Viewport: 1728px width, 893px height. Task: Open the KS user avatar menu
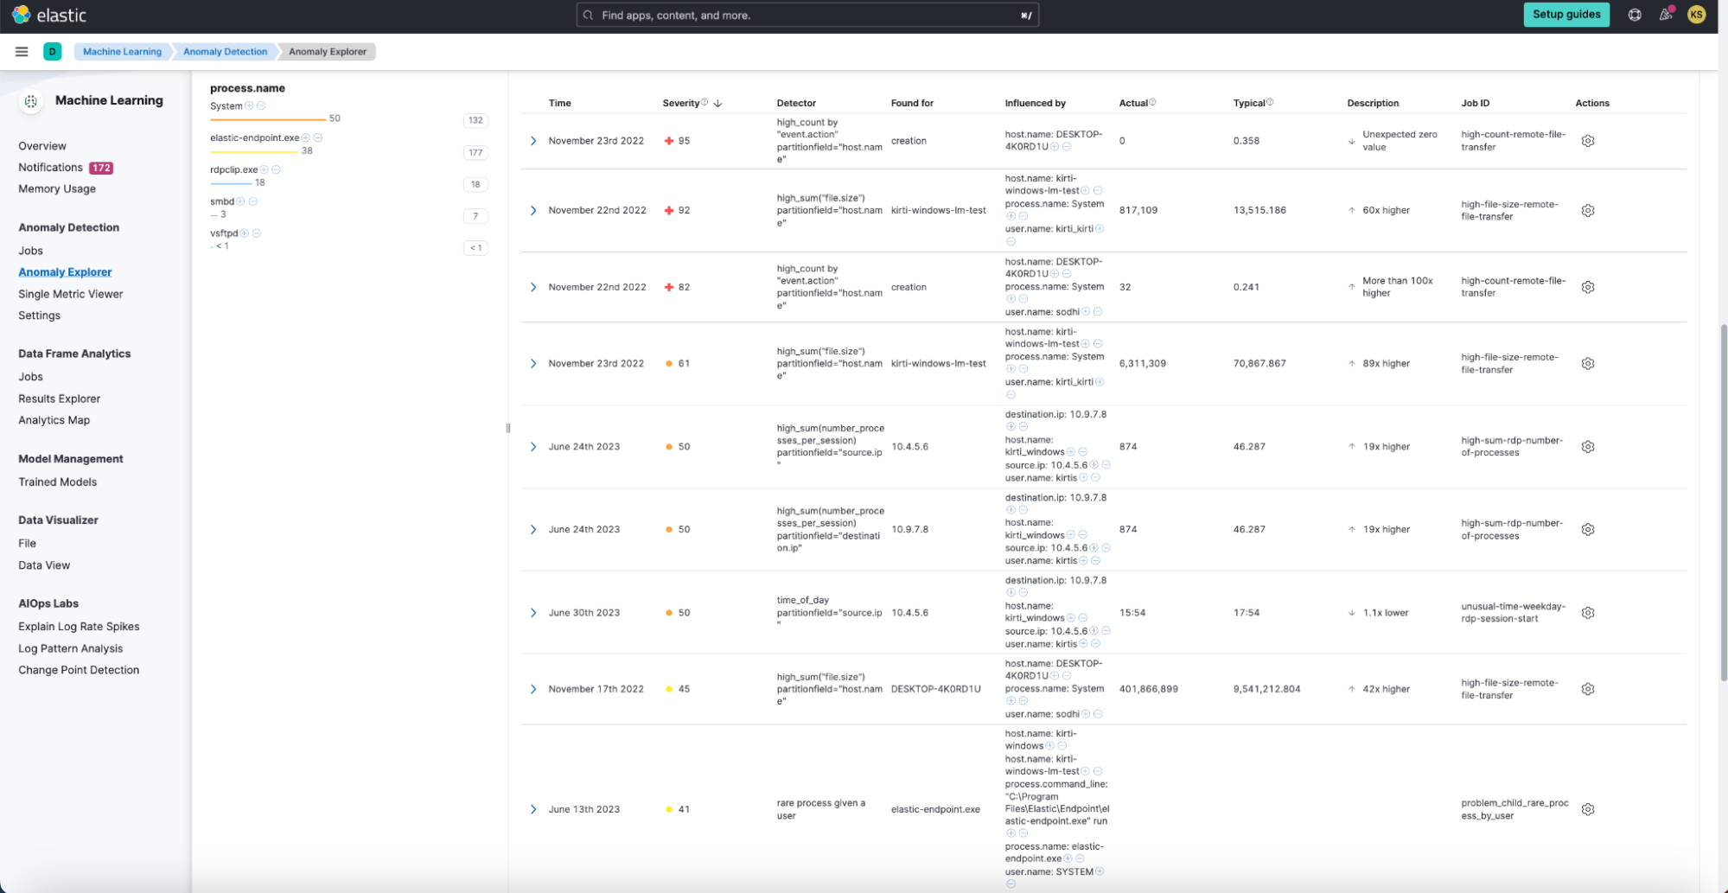[x=1696, y=15]
